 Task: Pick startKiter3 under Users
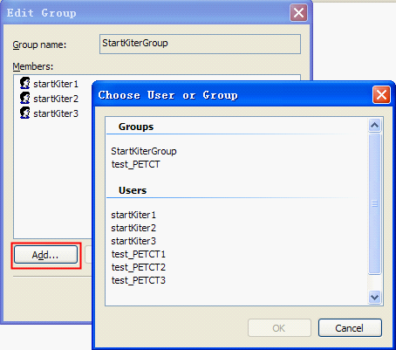[133, 241]
